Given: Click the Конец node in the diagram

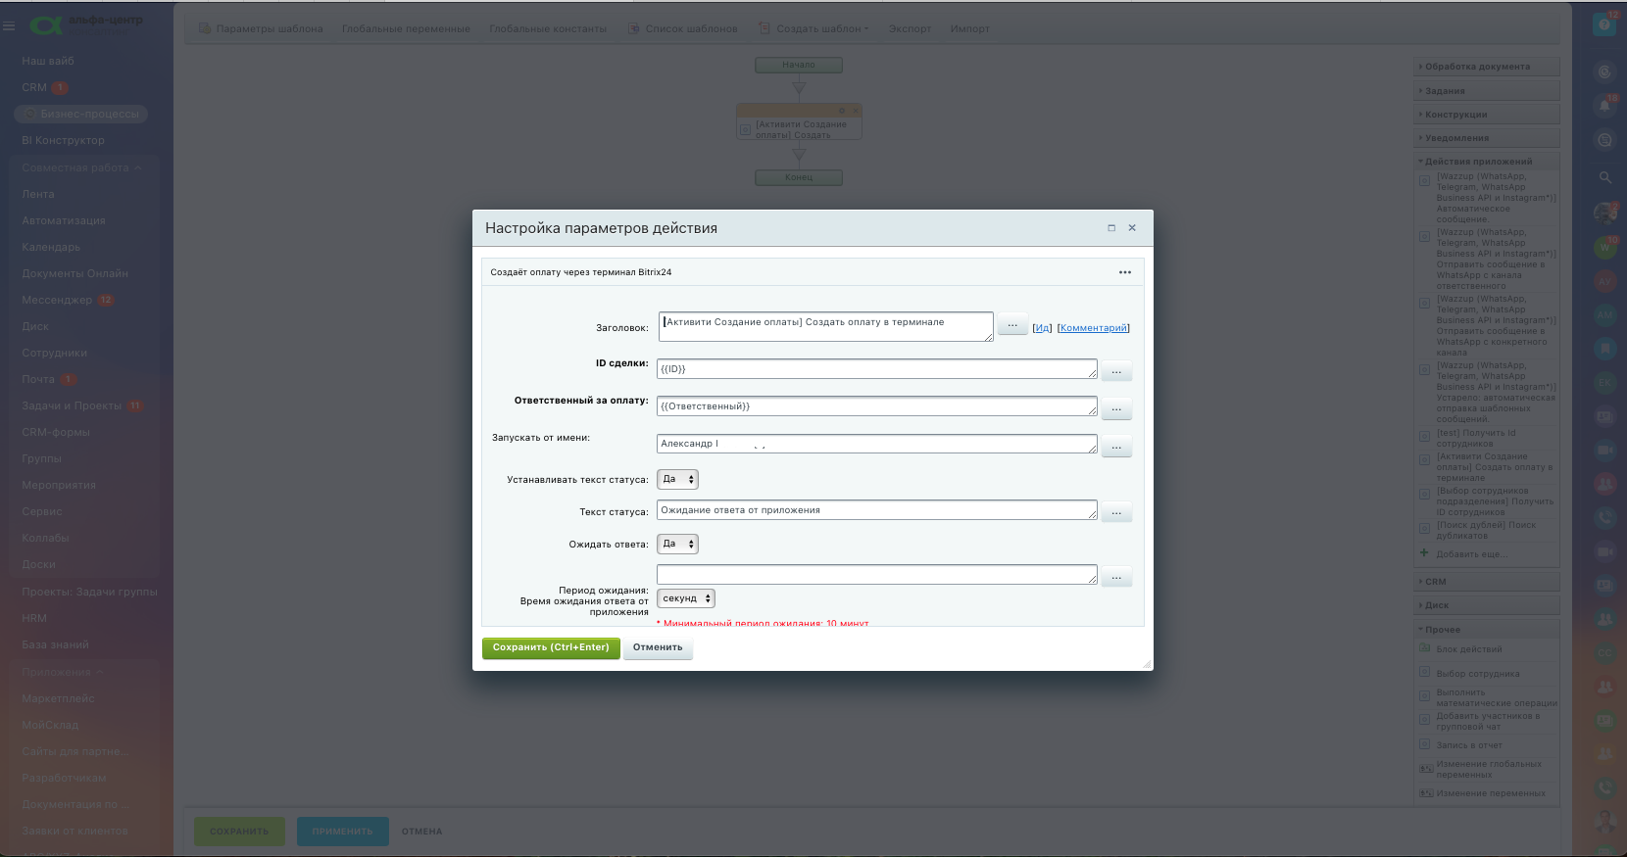Looking at the screenshot, I should coord(799,177).
